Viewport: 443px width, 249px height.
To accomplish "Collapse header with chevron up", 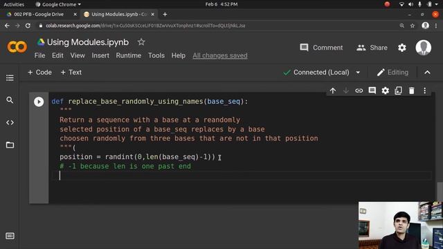I will (x=427, y=73).
